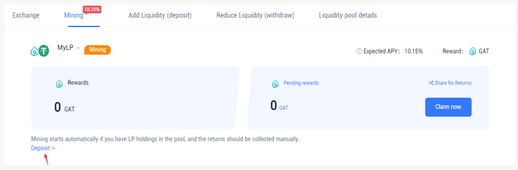Click the Pending rewards label link
518x170 pixels.
[301, 83]
